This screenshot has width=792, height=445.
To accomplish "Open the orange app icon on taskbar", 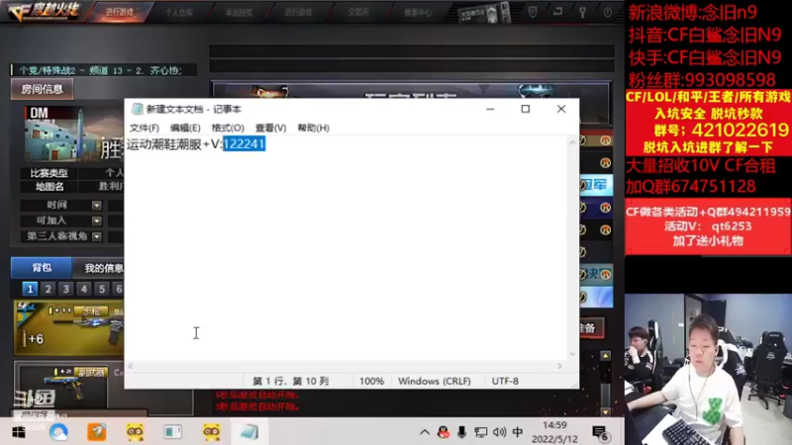I will pyautogui.click(x=96, y=432).
